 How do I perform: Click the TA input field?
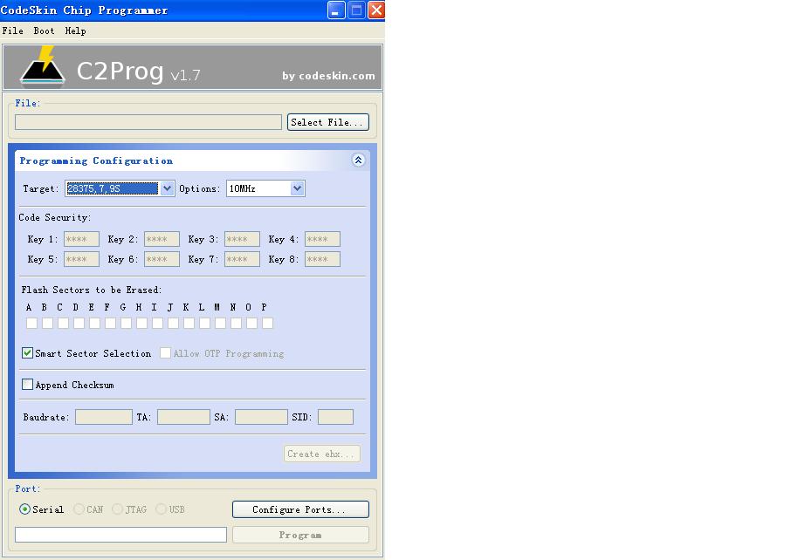point(183,417)
